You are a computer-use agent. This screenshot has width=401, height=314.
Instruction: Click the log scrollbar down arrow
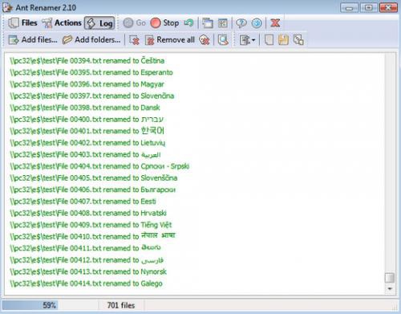[390, 289]
